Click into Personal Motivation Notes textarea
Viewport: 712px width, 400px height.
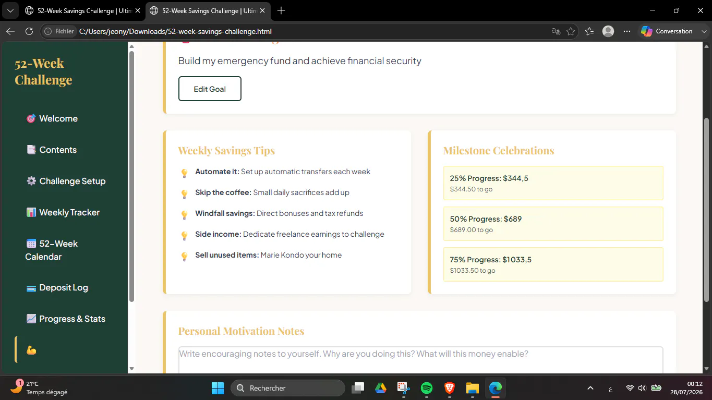tap(420, 360)
